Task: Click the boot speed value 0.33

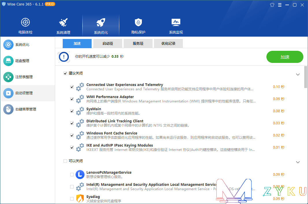Action: tap(115, 57)
